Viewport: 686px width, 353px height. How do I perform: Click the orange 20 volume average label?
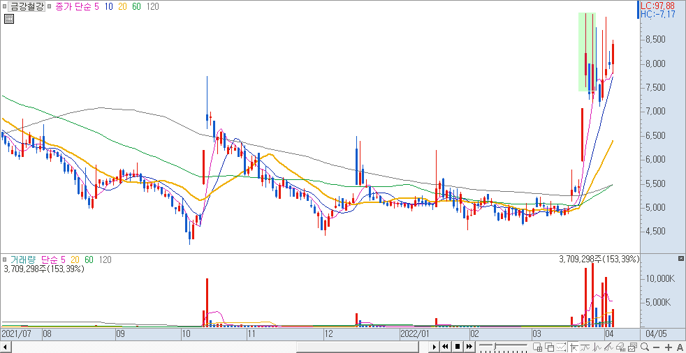[77, 260]
